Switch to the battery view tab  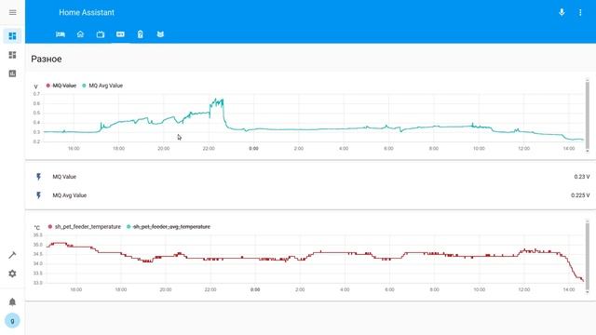click(141, 34)
